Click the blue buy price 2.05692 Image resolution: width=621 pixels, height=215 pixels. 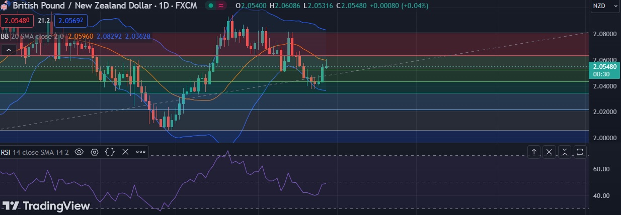point(71,21)
